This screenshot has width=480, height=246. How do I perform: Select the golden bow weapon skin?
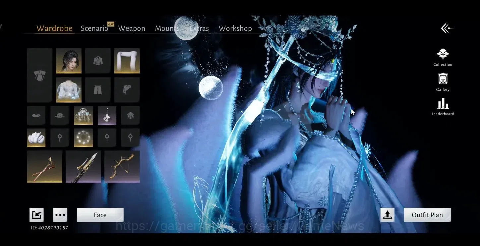122,167
